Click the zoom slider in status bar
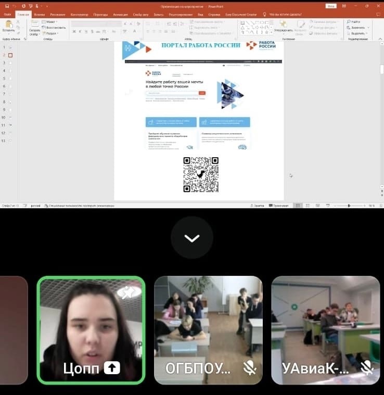The width and height of the screenshot is (384, 395). tap(349, 206)
